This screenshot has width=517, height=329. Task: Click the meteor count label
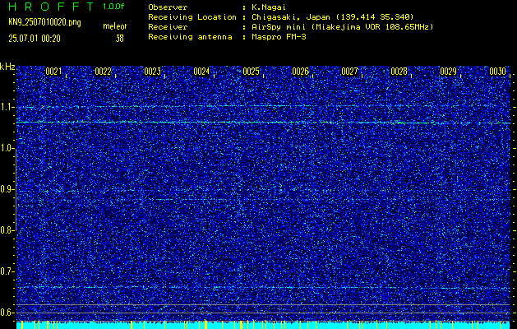tap(115, 26)
